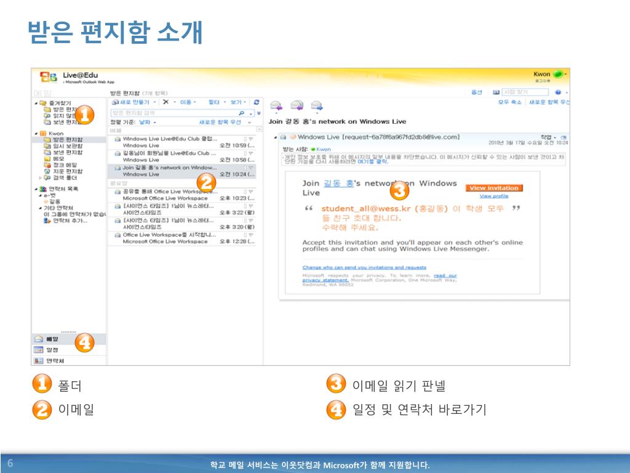Click the 연락처 추가 add contact icon
The height and width of the screenshot is (473, 630).
[x=47, y=220]
